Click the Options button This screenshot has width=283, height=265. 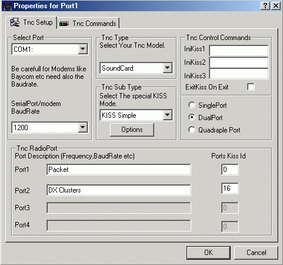click(132, 130)
